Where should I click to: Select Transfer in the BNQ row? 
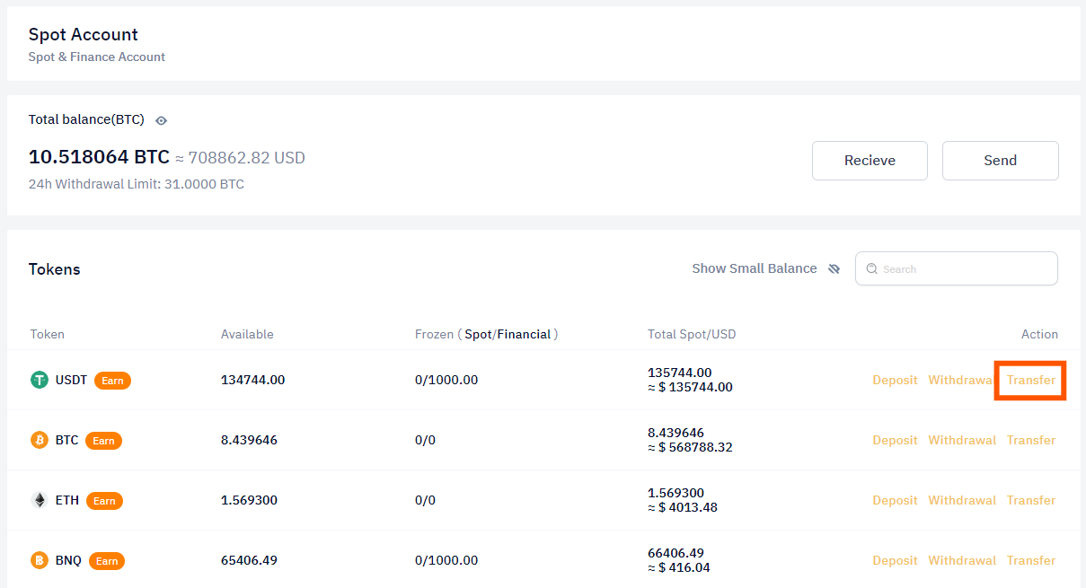point(1030,560)
